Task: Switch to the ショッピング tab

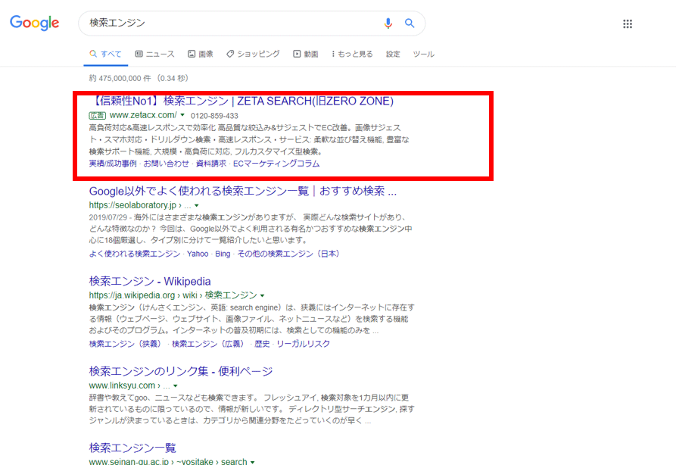Action: coord(253,54)
